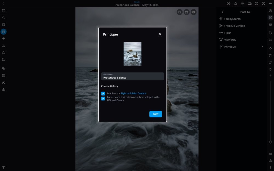The width and height of the screenshot is (274, 171).
Task: Toggle the left sidebar panel icon
Action: (x=4, y=11)
